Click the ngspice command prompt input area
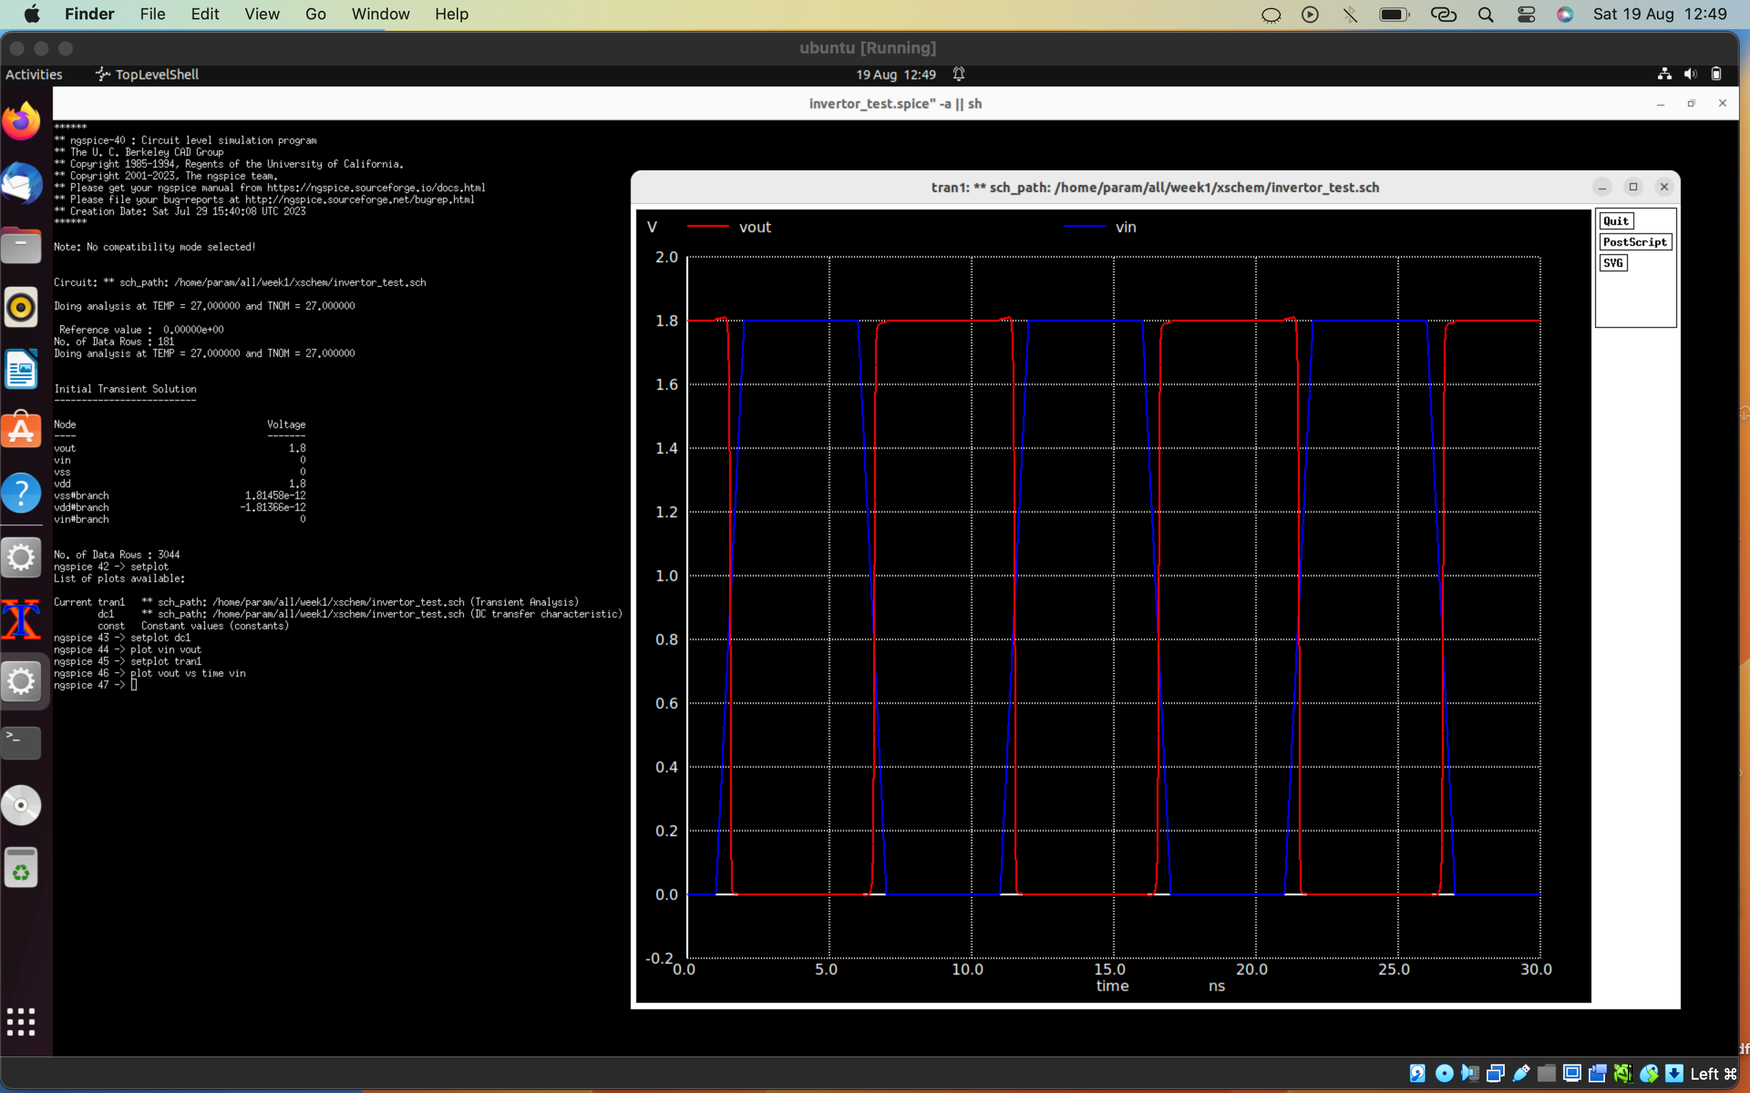 134,684
